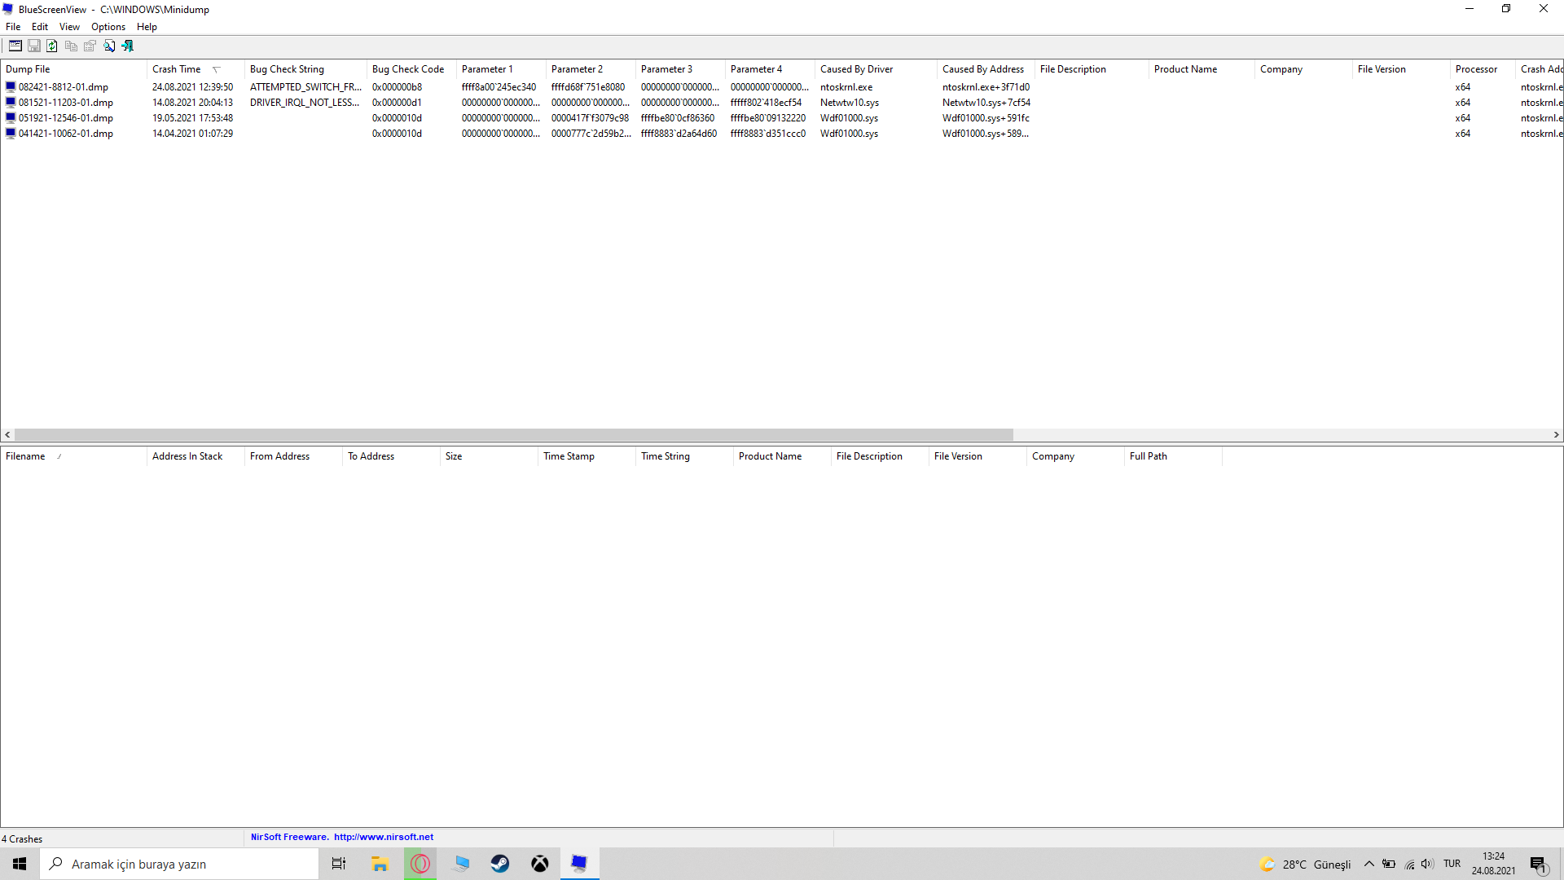This screenshot has width=1564, height=880.
Task: Sort lower pane by Filename header
Action: (26, 456)
